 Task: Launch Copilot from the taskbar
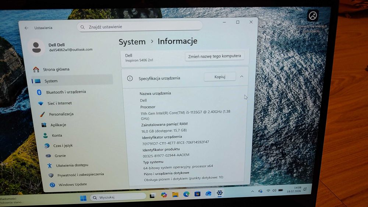click(x=164, y=194)
